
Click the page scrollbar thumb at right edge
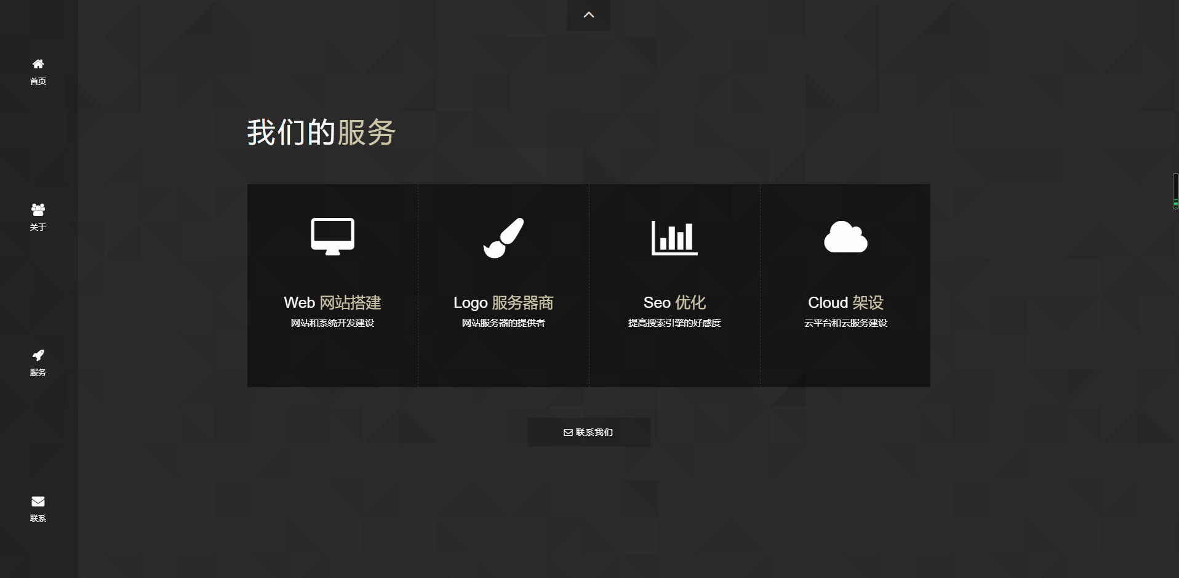click(1175, 191)
